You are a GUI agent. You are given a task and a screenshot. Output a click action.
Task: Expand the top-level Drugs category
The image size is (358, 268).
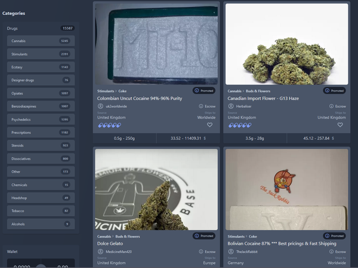41,28
